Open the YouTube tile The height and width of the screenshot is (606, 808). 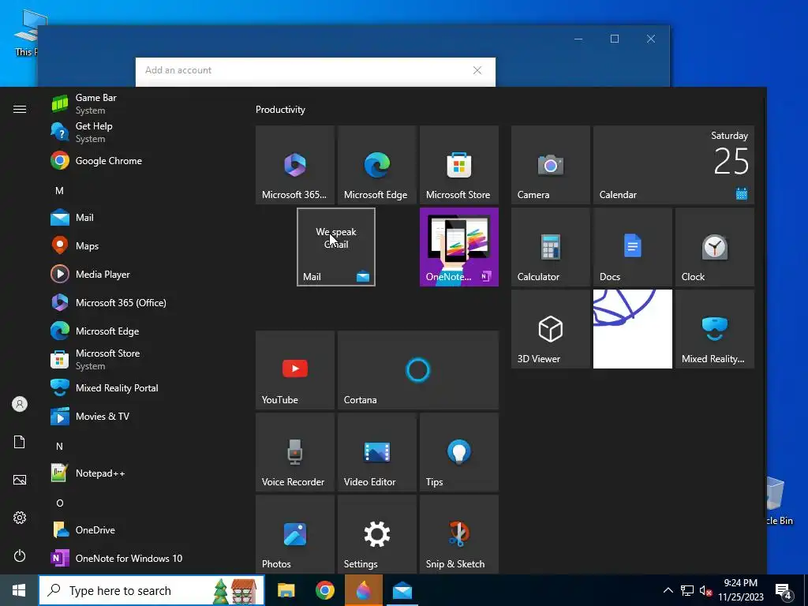[295, 370]
